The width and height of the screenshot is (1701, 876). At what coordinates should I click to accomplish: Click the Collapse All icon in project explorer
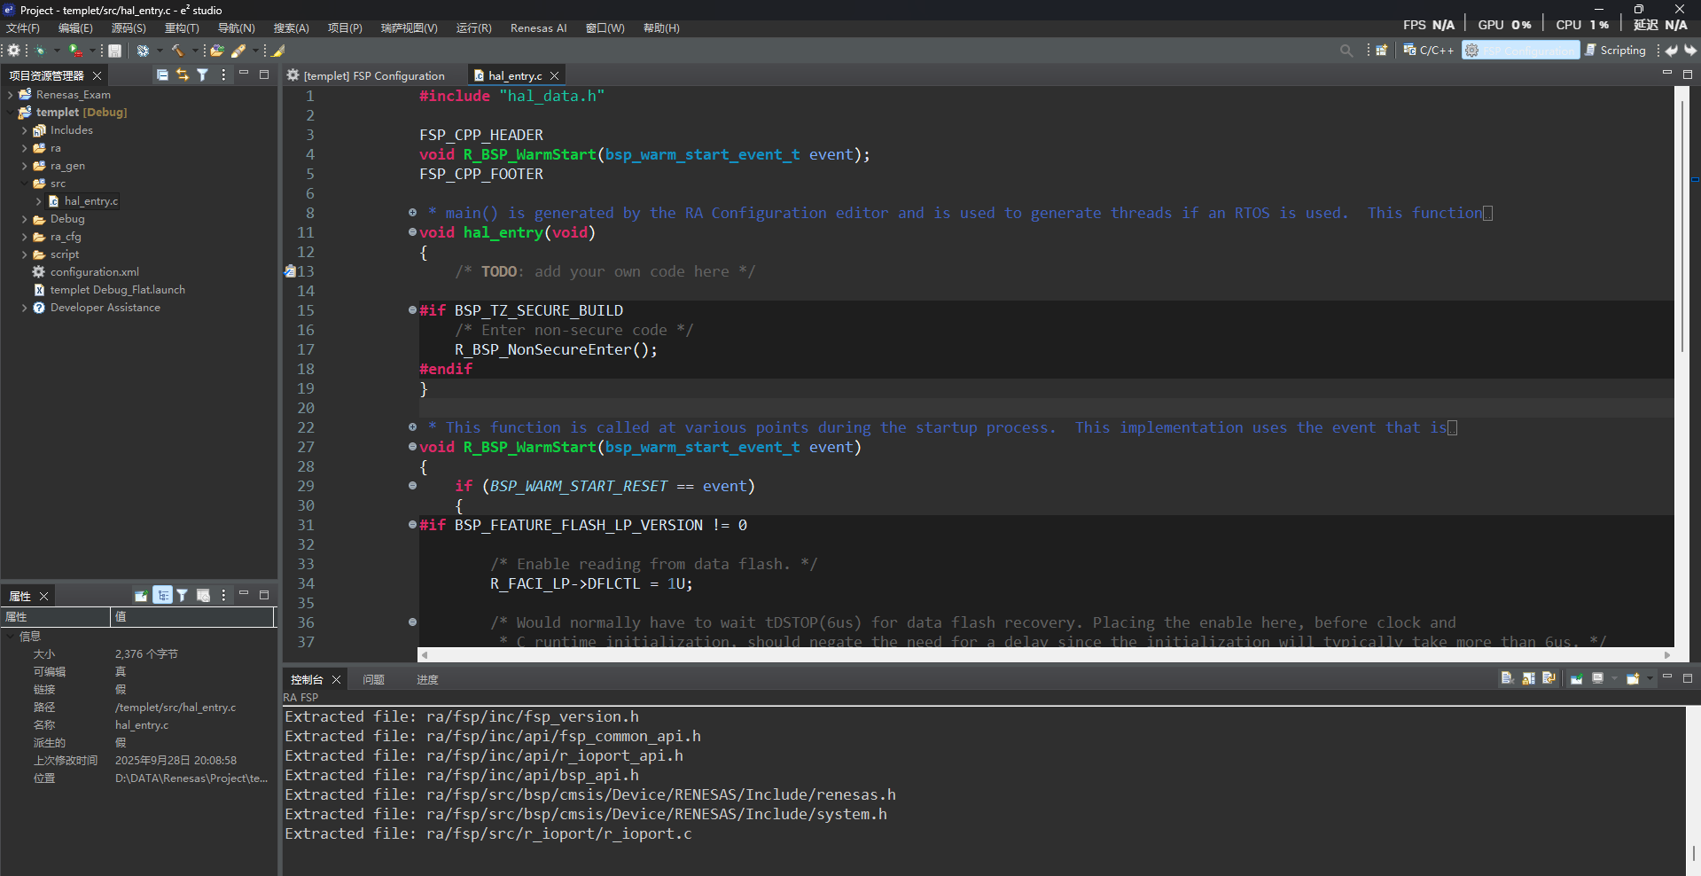[x=162, y=75]
